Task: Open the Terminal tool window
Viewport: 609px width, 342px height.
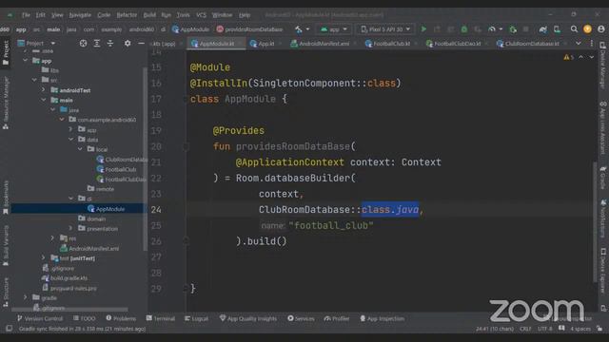Action: coord(161,318)
